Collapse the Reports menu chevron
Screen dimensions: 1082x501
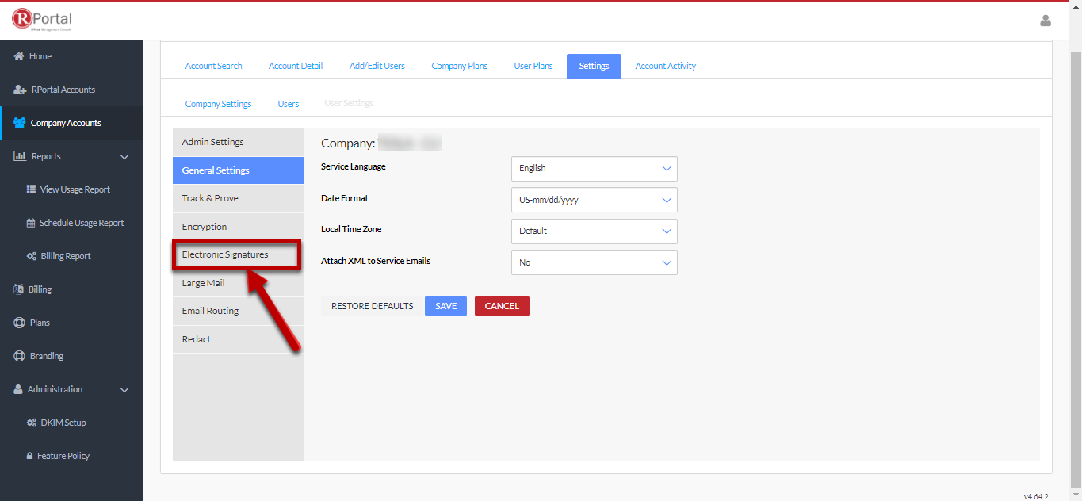(x=124, y=157)
